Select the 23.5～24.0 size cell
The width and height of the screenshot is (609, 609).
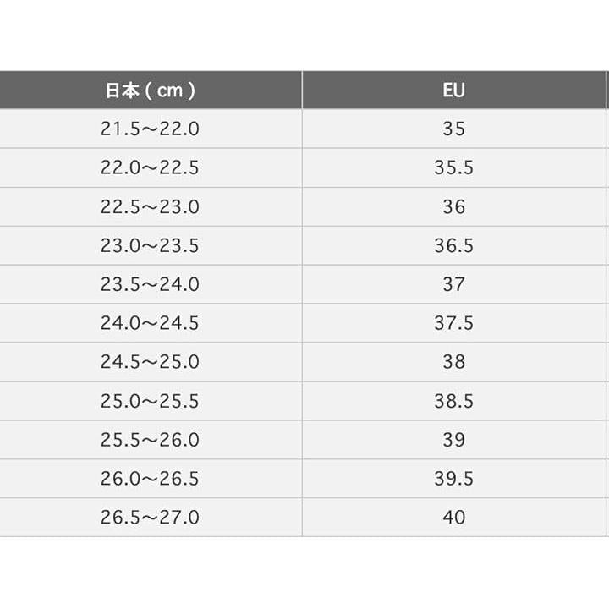pos(151,284)
